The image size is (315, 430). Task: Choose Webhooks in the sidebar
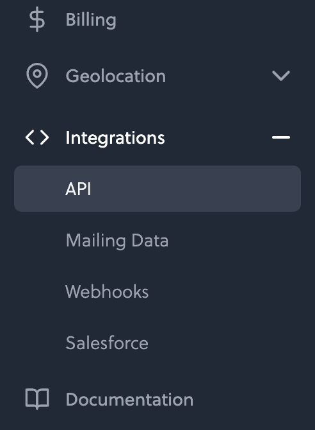(x=107, y=291)
